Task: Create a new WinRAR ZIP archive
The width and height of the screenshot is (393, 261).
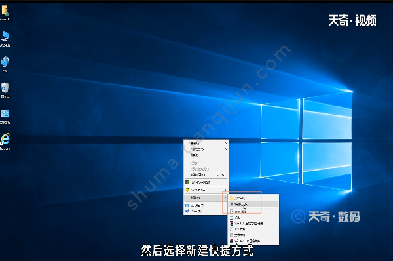Action: [x=253, y=241]
